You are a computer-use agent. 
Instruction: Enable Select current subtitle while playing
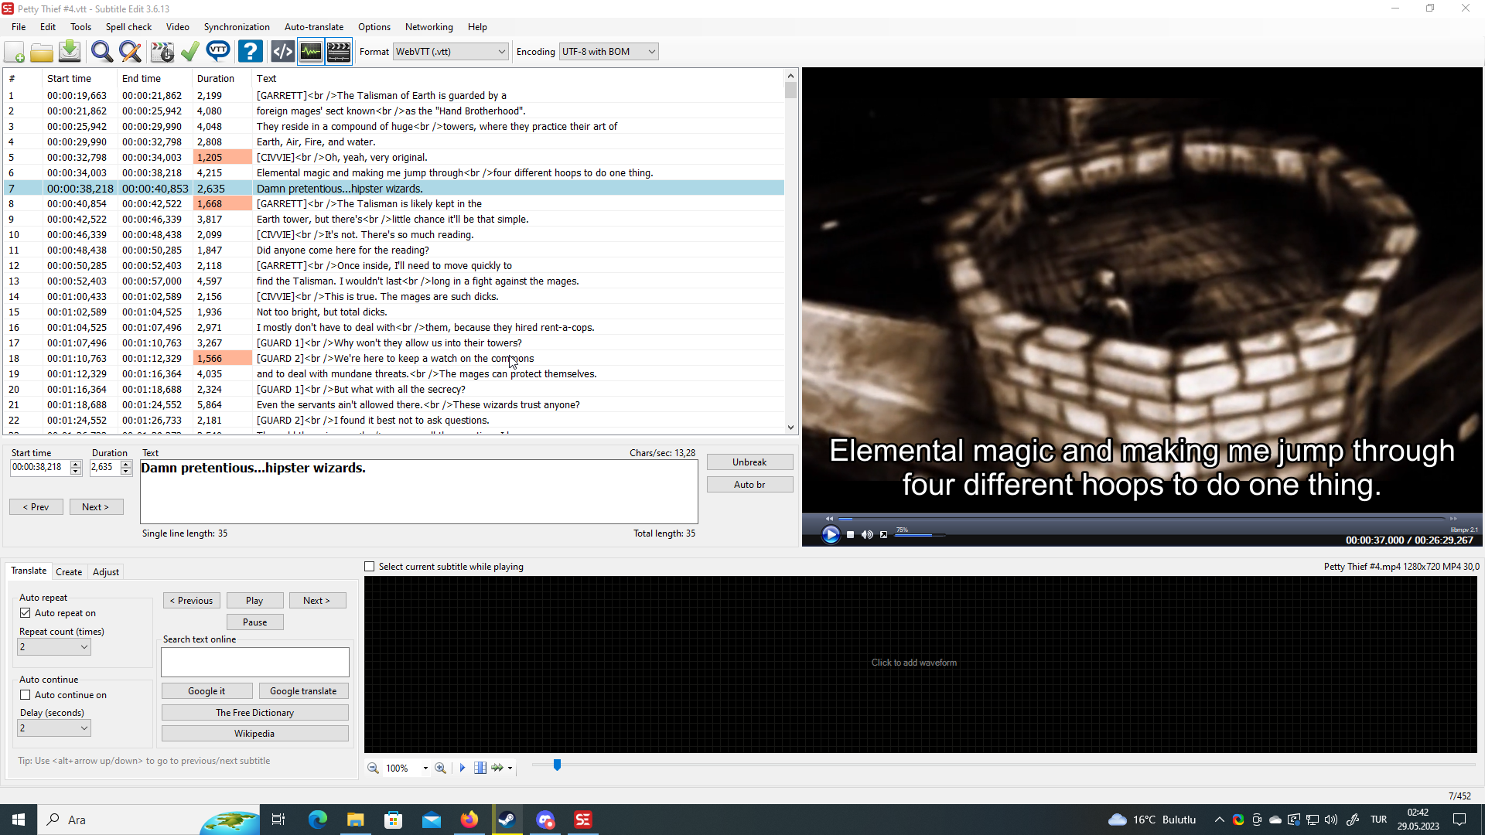[369, 566]
